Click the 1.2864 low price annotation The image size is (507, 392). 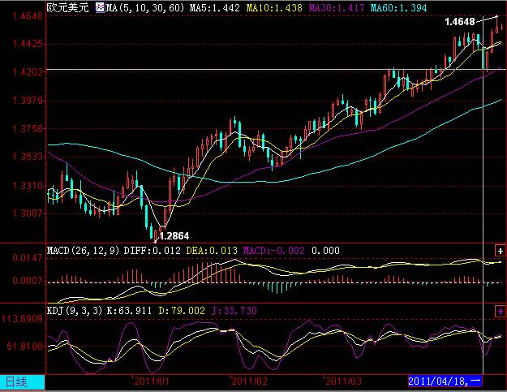[x=174, y=236]
